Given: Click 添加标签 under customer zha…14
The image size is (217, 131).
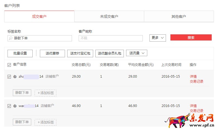Looking at the screenshot, I should tap(45, 93).
